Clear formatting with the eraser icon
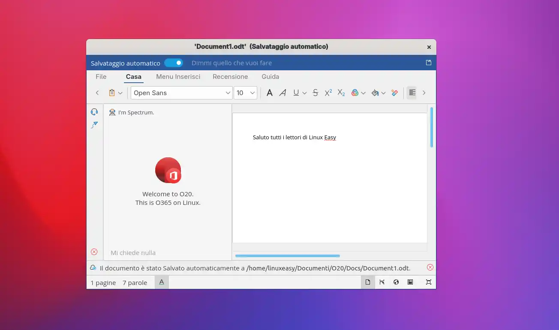The width and height of the screenshot is (559, 330). (394, 93)
